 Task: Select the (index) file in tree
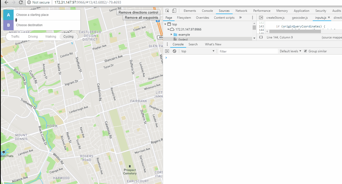[183, 39]
